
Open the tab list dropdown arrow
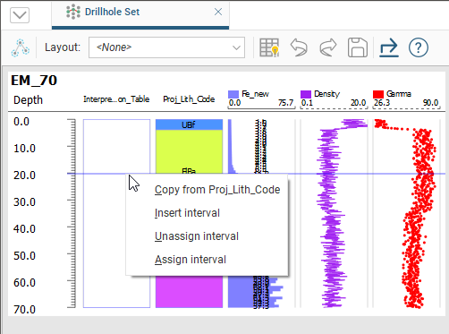point(20,15)
